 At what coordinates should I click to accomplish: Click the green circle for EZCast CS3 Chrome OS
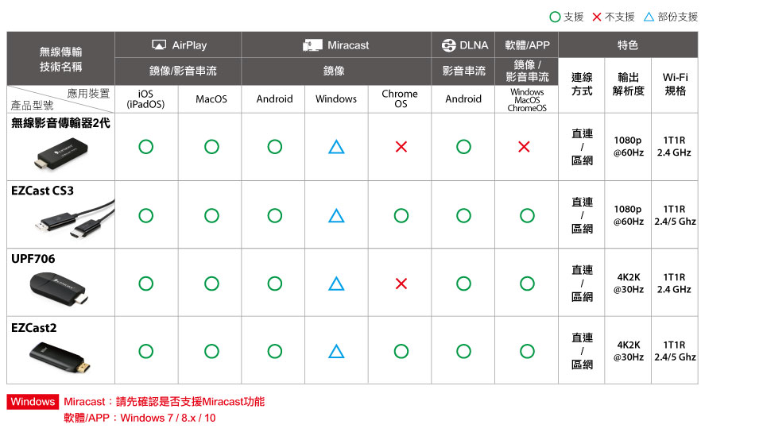401,215
